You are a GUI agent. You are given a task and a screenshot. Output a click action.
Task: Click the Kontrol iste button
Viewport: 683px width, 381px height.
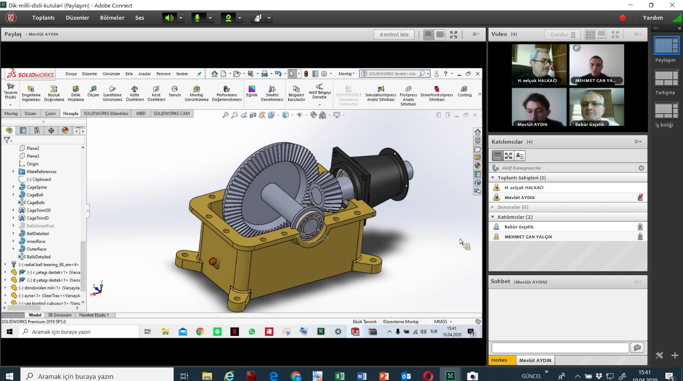point(394,35)
